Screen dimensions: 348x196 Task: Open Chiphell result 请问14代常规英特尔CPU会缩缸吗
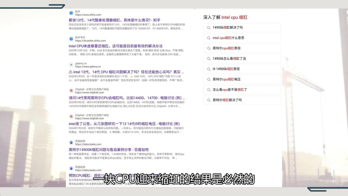pos(126,98)
